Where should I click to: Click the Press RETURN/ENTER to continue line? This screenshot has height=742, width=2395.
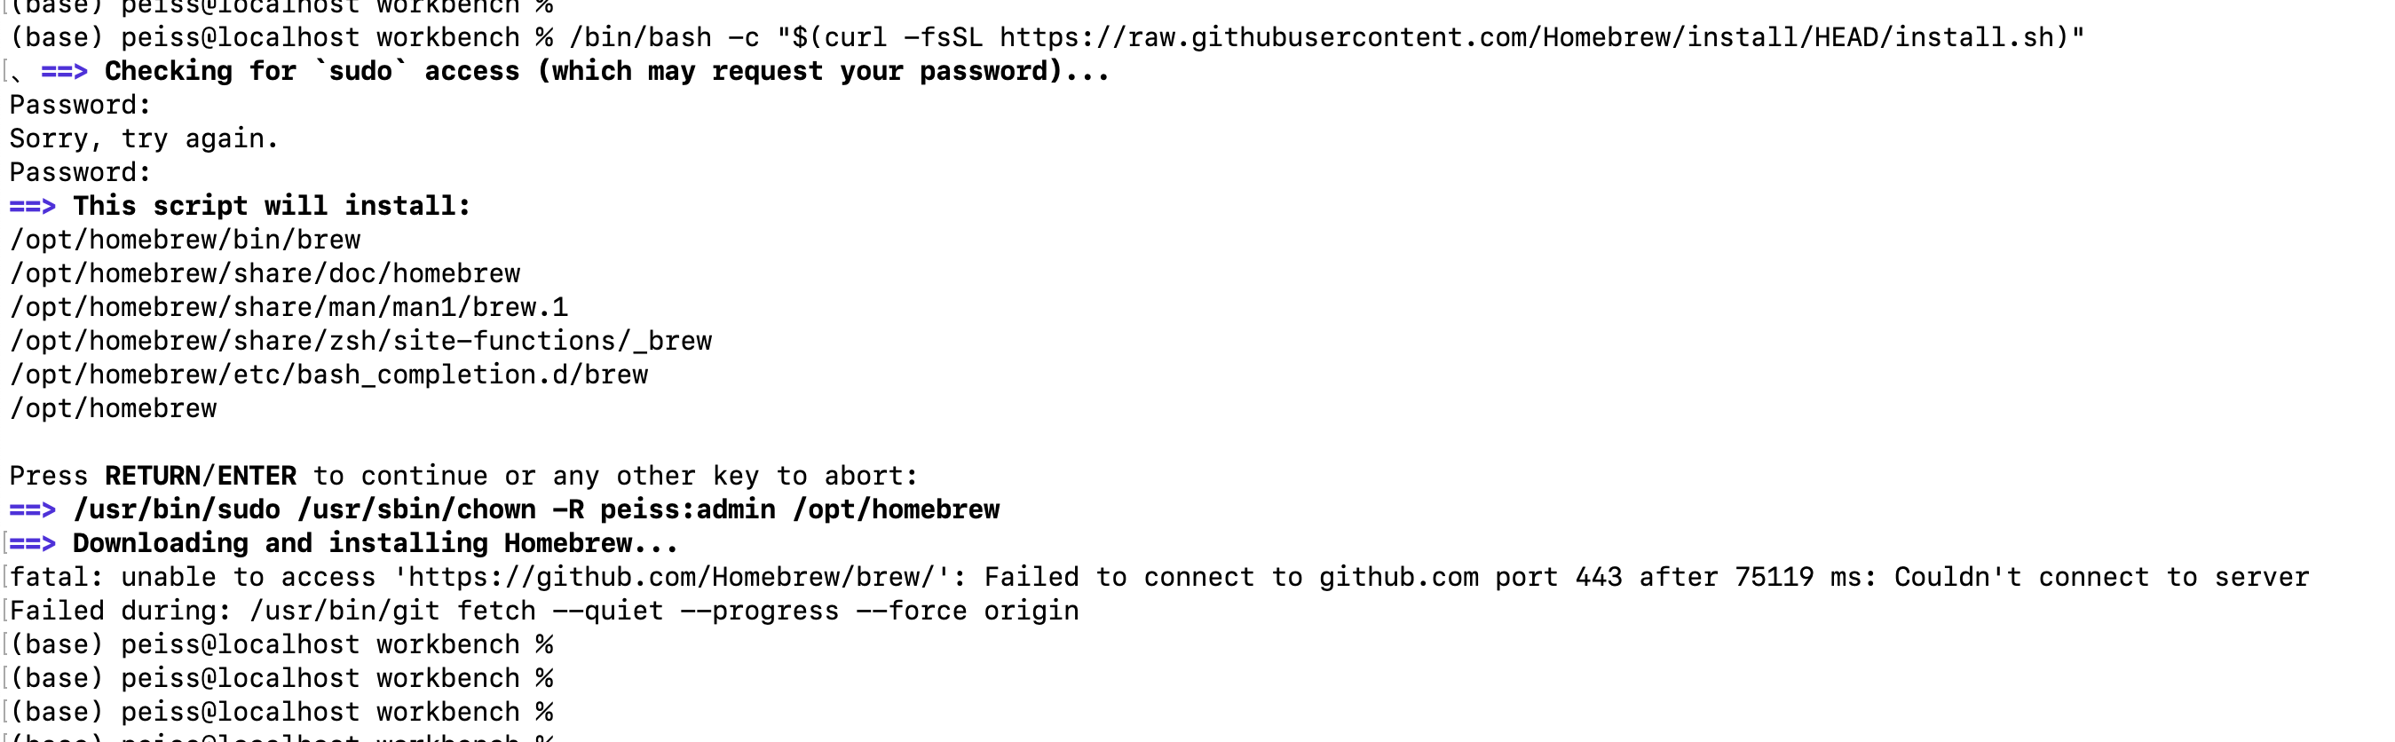point(464,476)
